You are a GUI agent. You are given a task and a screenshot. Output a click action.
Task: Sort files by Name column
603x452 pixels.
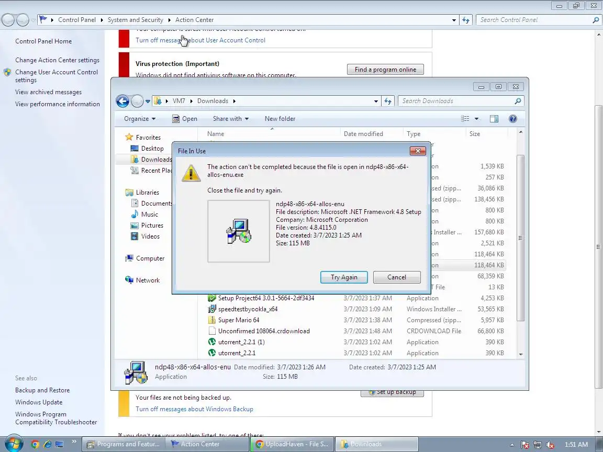215,134
